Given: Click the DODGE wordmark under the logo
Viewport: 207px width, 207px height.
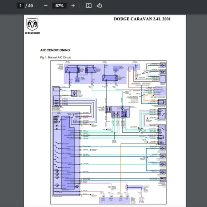Looking at the screenshot, I should (x=32, y=33).
